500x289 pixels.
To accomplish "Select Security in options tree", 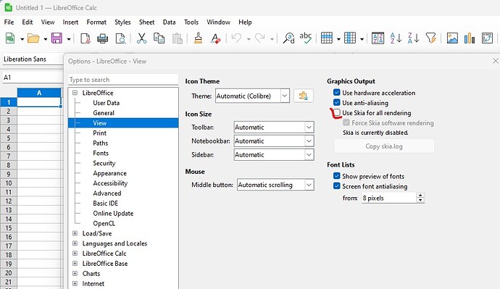I will click(104, 163).
